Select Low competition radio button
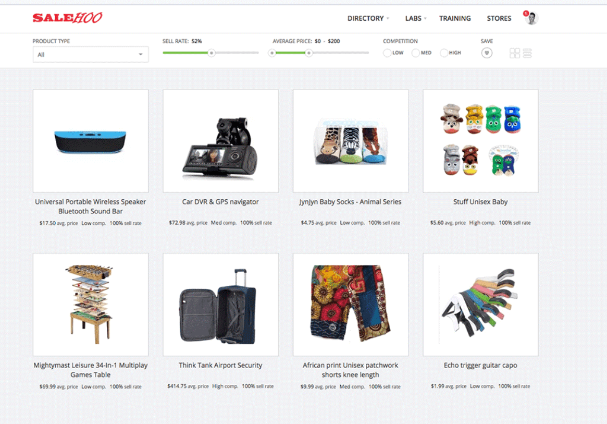The height and width of the screenshot is (424, 607). point(387,53)
